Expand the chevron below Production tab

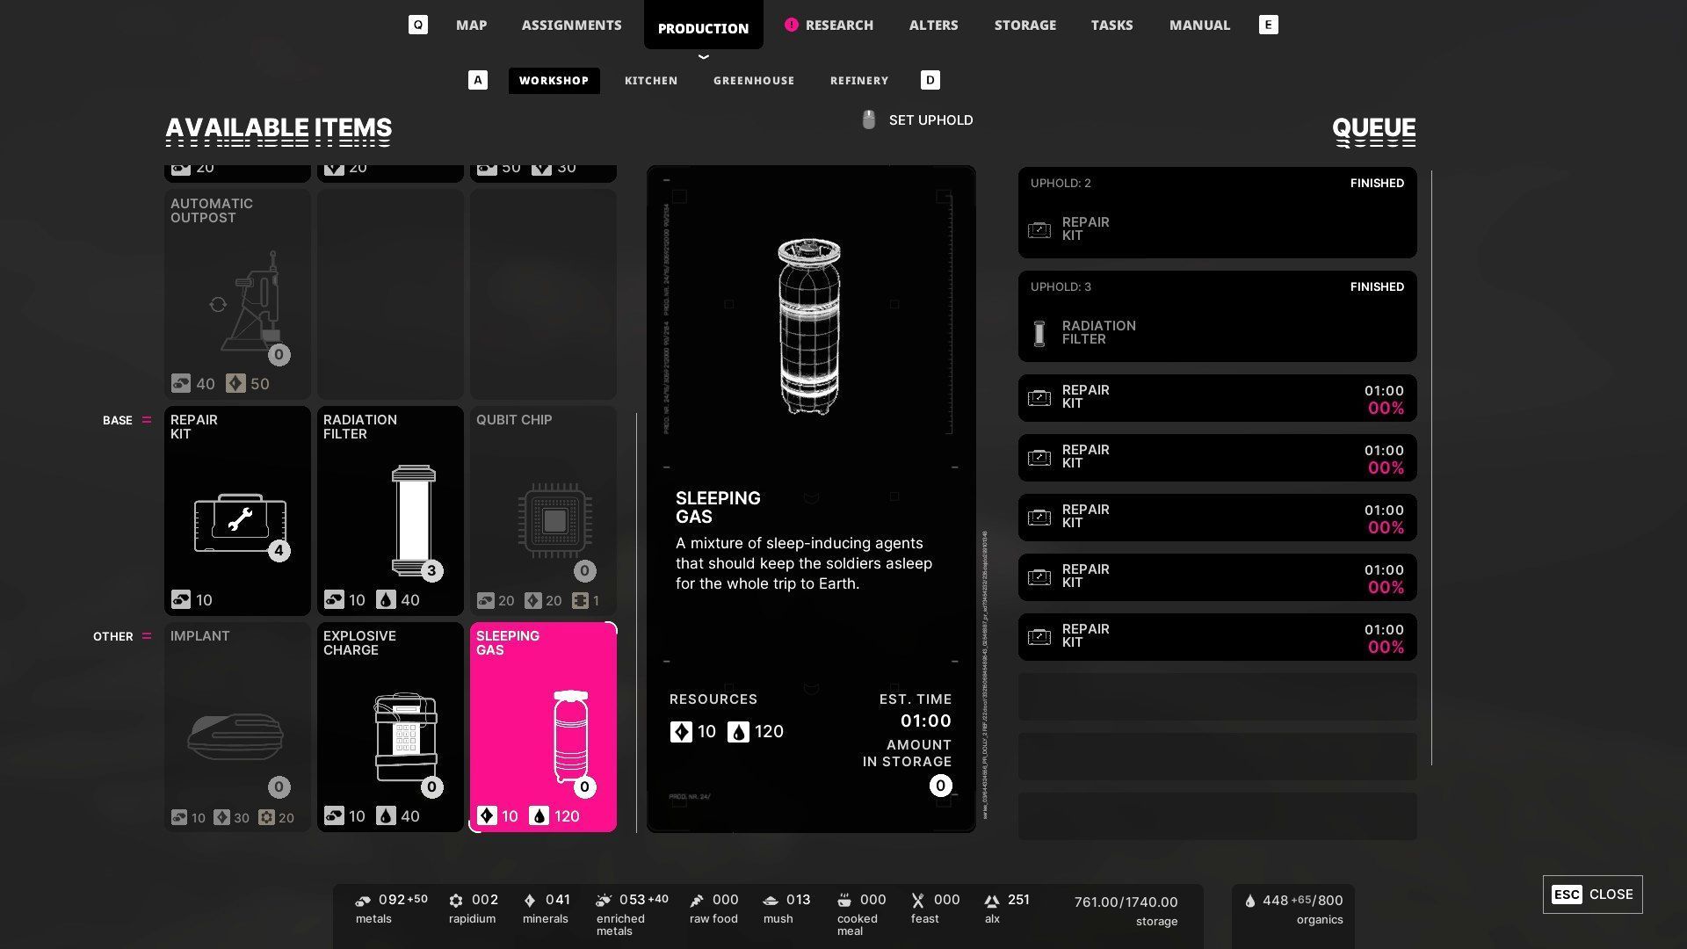(x=703, y=57)
